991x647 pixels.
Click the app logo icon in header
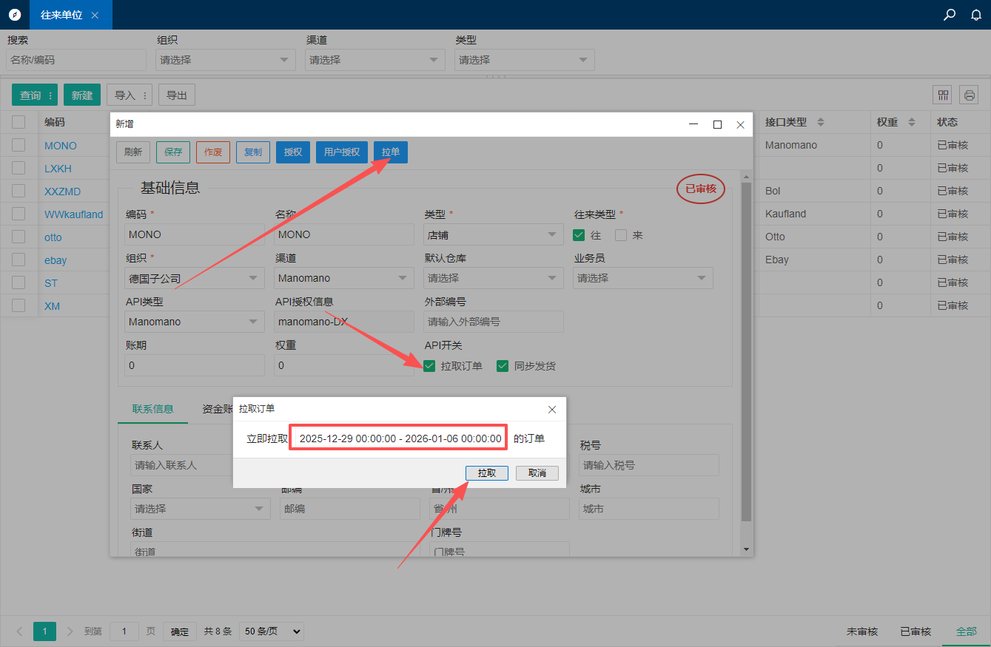pos(15,15)
